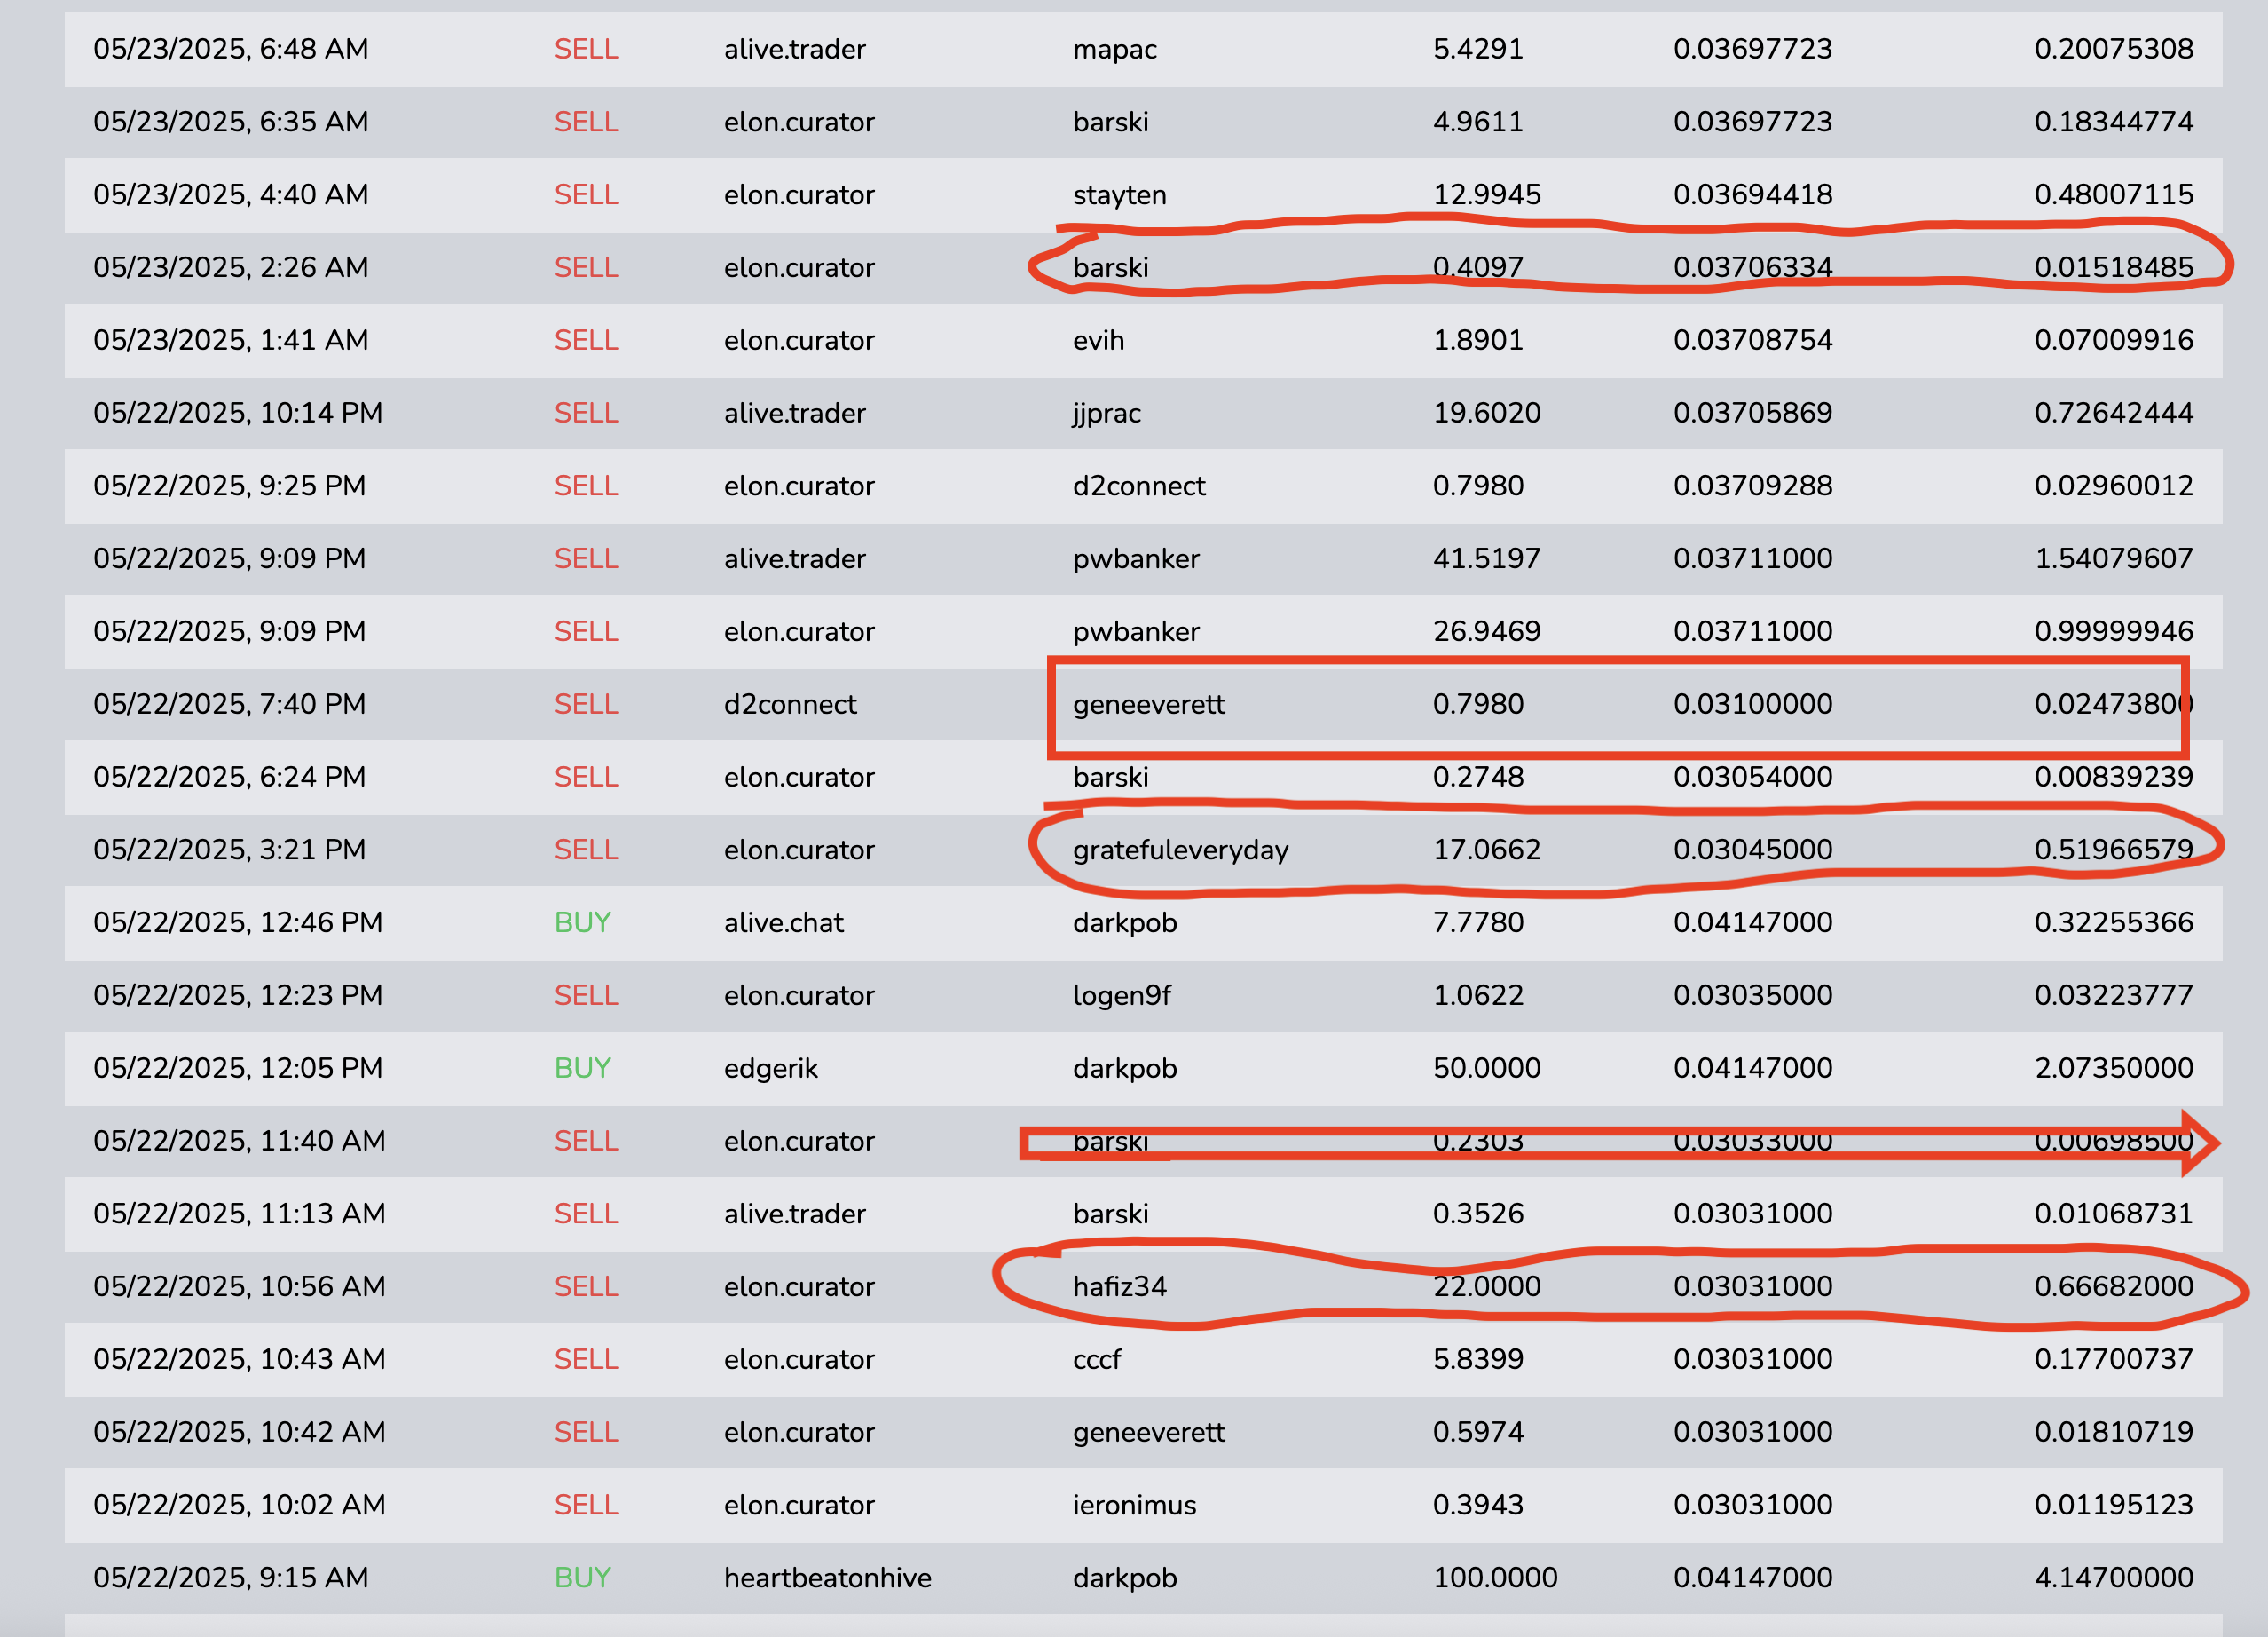Click geneeverett in the 7:40 PM row
The height and width of the screenshot is (1637, 2268).
[1148, 705]
